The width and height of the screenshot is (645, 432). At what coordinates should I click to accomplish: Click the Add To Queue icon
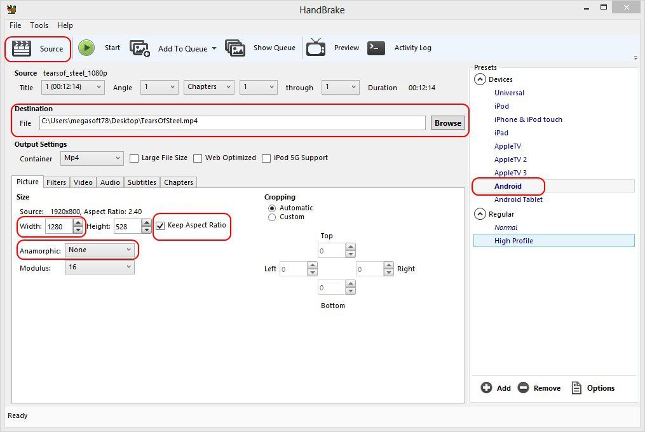(x=140, y=48)
